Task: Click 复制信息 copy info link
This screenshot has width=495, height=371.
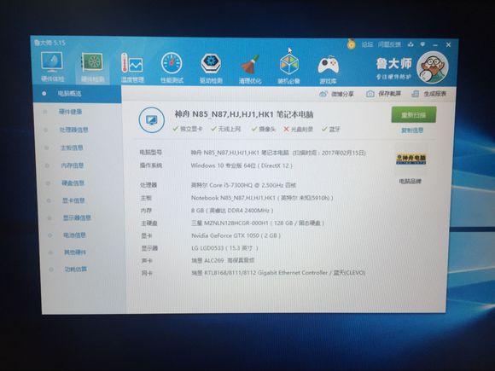Action: [x=412, y=130]
